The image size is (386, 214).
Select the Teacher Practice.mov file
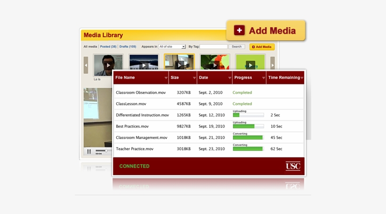click(x=135, y=149)
